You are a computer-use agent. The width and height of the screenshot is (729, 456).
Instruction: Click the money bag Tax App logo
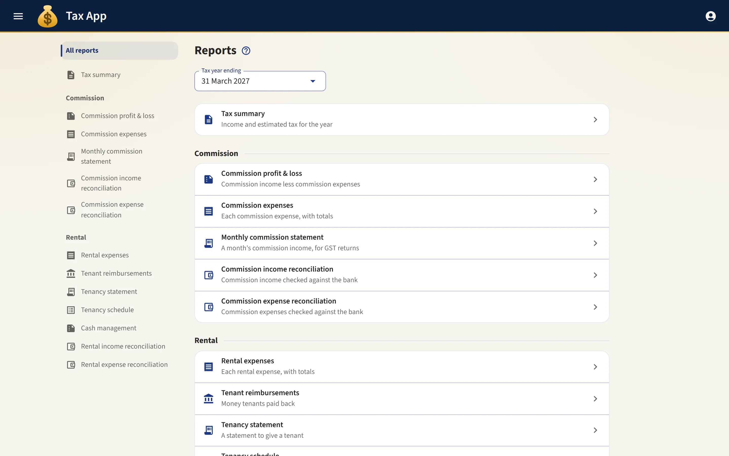pos(48,16)
